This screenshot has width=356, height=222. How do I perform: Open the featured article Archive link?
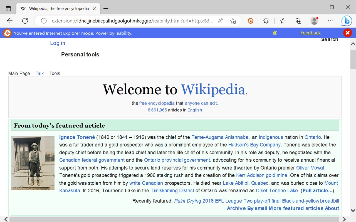tap(236, 208)
